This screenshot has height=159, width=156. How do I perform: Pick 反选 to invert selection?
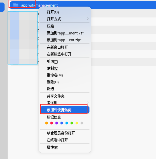pyautogui.click(x=65, y=89)
